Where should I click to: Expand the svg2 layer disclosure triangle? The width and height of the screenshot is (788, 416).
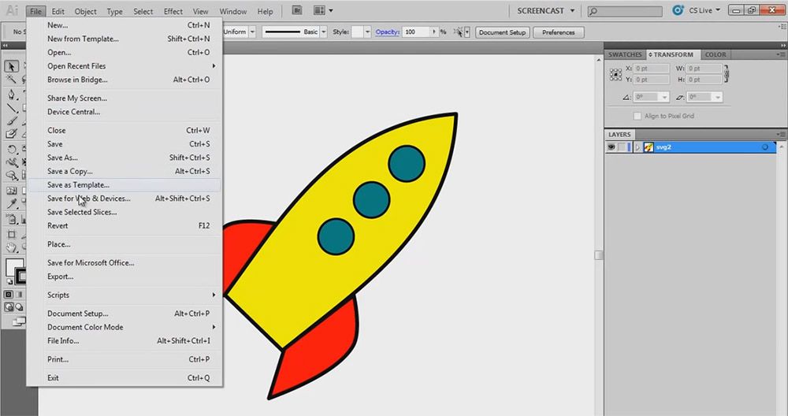[637, 147]
